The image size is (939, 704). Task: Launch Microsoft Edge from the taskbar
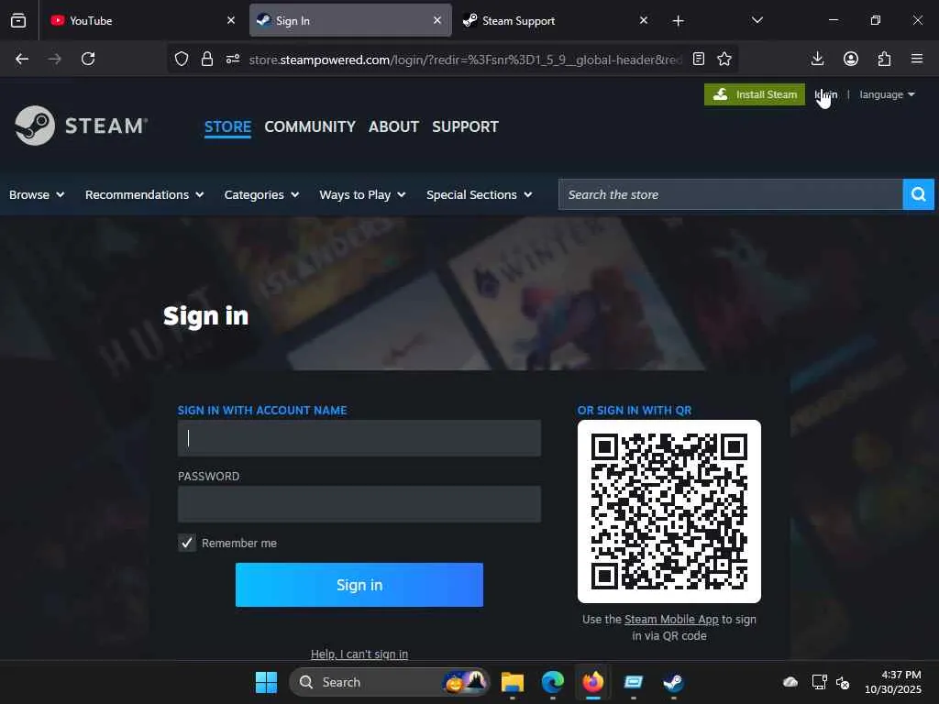(553, 682)
